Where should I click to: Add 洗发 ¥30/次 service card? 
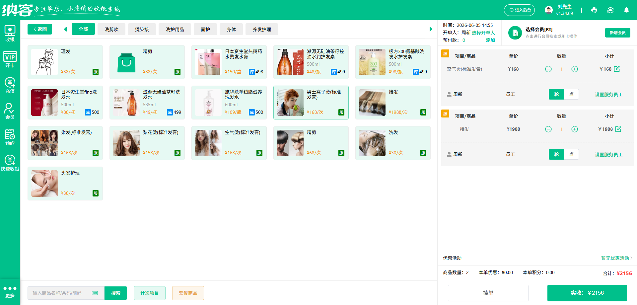(x=393, y=143)
